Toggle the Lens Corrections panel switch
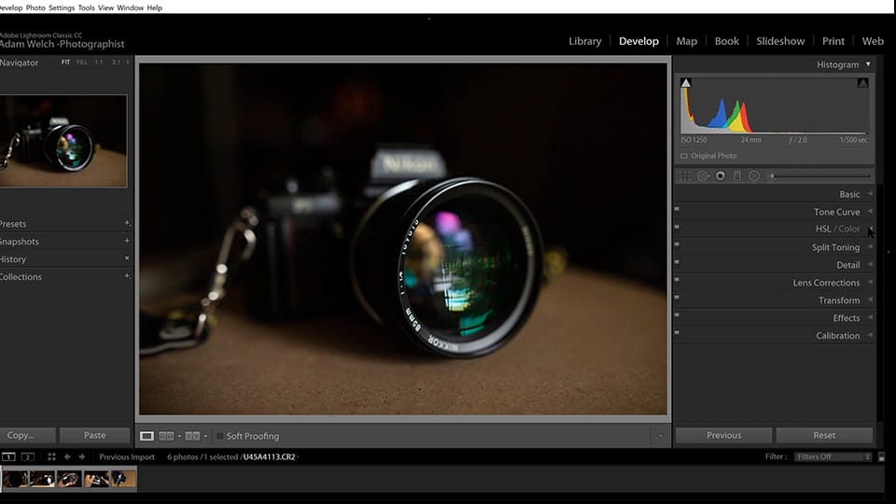Screen dimensions: 896x504 (x=678, y=280)
